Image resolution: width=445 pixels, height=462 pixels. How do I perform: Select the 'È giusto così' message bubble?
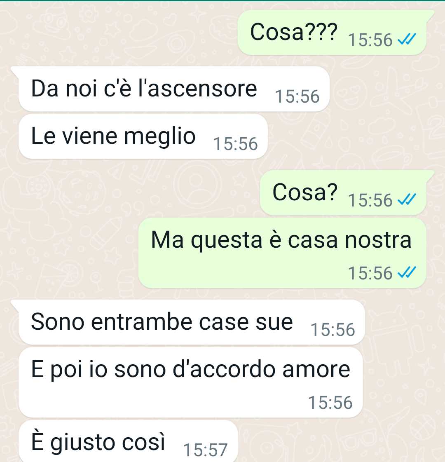[128, 441]
